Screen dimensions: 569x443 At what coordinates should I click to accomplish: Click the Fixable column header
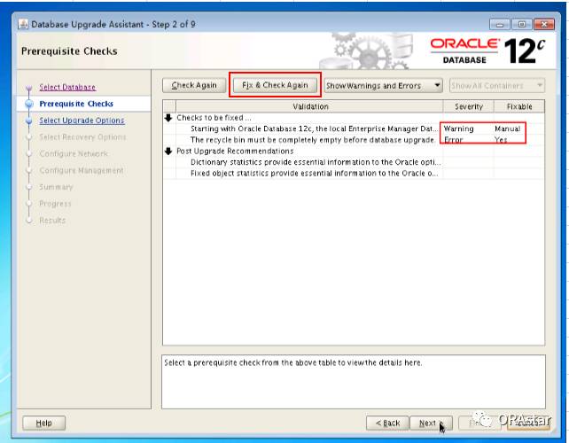point(519,106)
